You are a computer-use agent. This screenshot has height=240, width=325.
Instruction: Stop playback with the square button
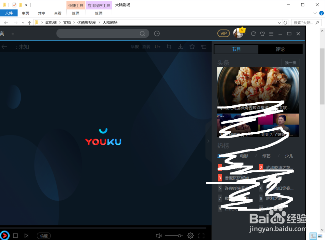click(15, 236)
